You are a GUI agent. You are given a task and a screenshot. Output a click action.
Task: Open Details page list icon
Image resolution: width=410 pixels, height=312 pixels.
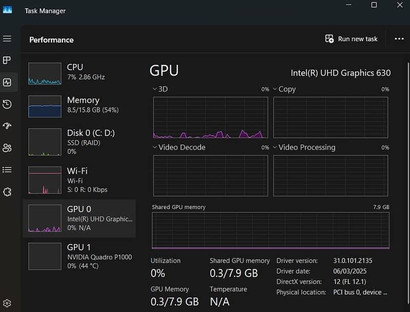pyautogui.click(x=7, y=170)
